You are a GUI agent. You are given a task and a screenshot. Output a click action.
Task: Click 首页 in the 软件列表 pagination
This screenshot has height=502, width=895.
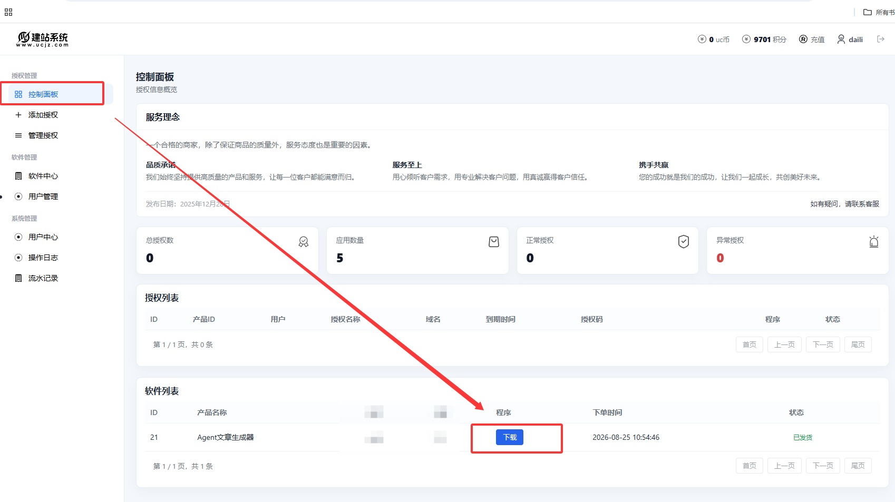point(750,466)
